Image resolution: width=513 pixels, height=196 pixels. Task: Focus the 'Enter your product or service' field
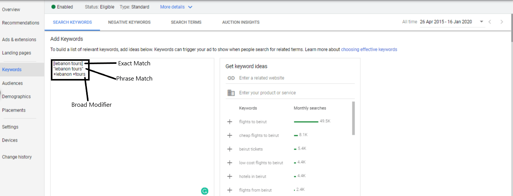290,93
